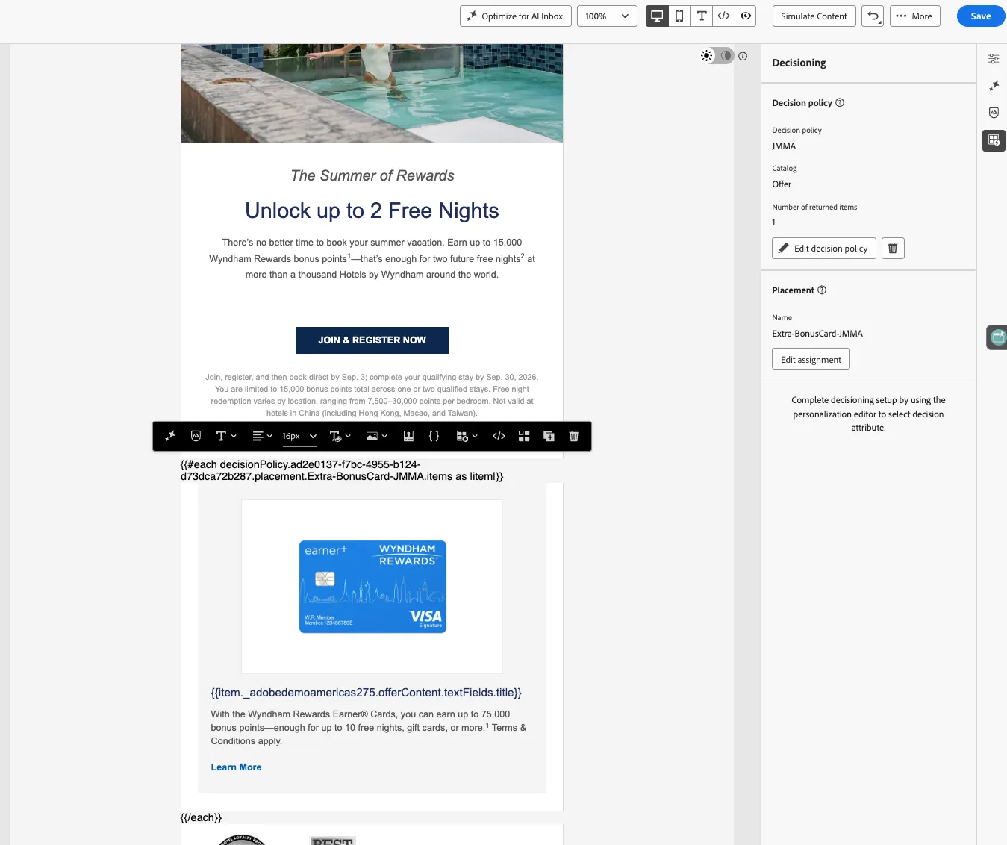1007x845 pixels.
Task: Delete the selected component with trash icon
Action: [574, 436]
